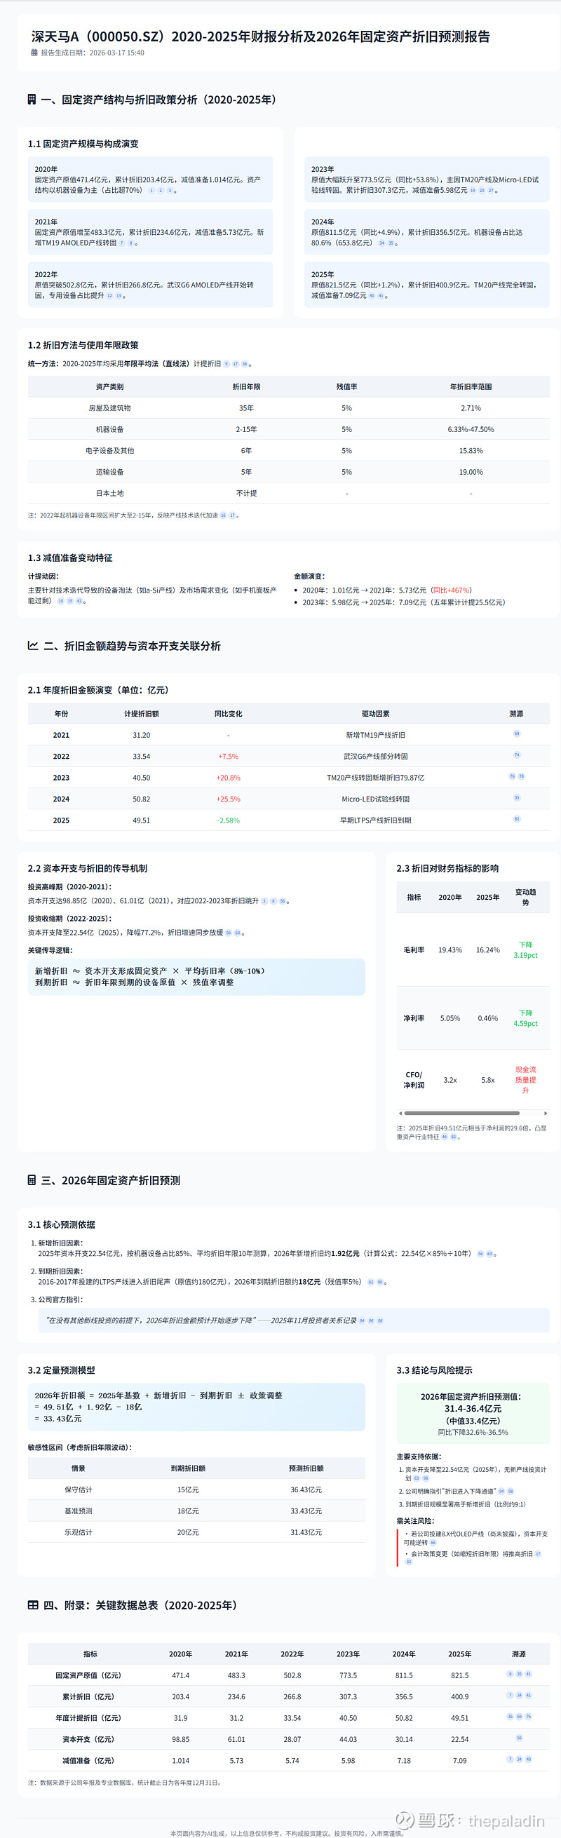Open citation 16 in the 1.2 table footnote

(223, 515)
